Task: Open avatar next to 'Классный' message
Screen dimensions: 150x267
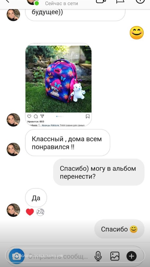Action: [14, 149]
